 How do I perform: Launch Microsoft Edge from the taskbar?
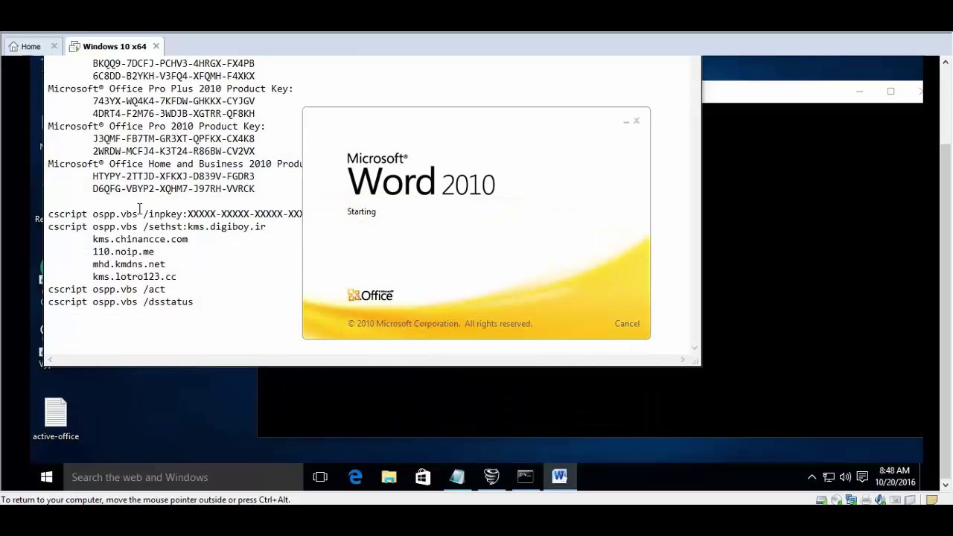click(x=355, y=477)
